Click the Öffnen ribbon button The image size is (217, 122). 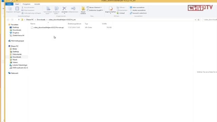click(x=121, y=7)
